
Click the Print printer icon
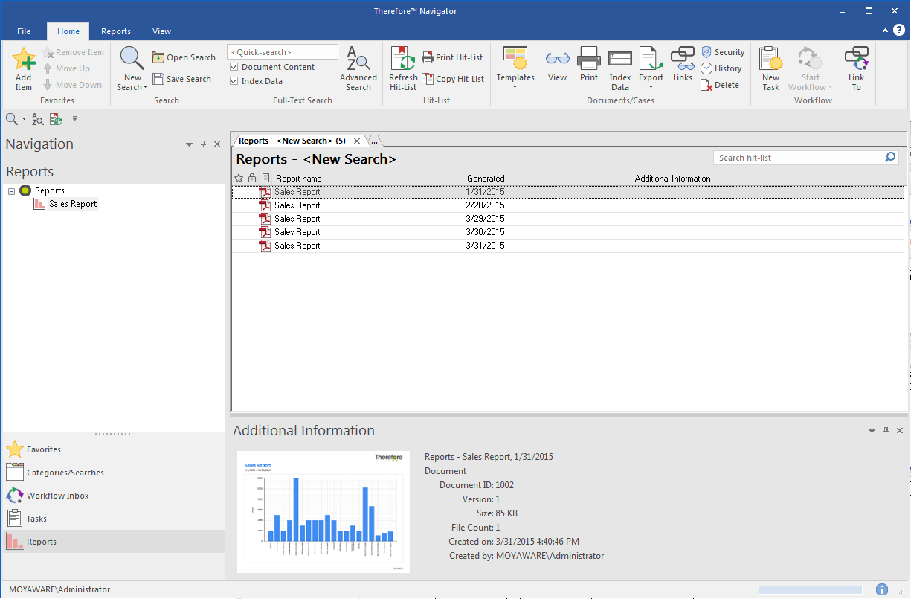[x=589, y=59]
